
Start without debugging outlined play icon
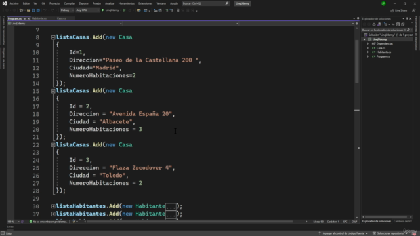pyautogui.click(x=125, y=10)
